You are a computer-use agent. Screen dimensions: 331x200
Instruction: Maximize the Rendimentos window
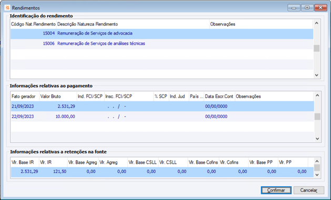(307, 8)
